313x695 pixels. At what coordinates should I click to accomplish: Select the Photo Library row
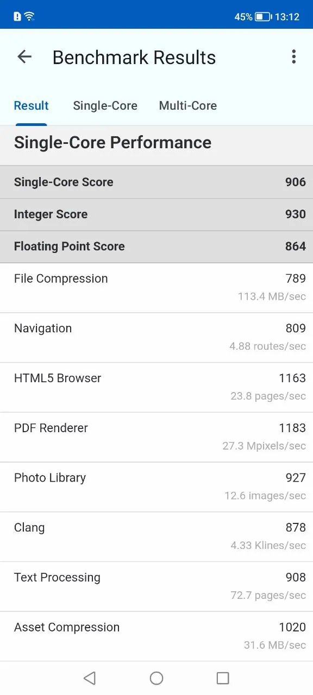(156, 488)
